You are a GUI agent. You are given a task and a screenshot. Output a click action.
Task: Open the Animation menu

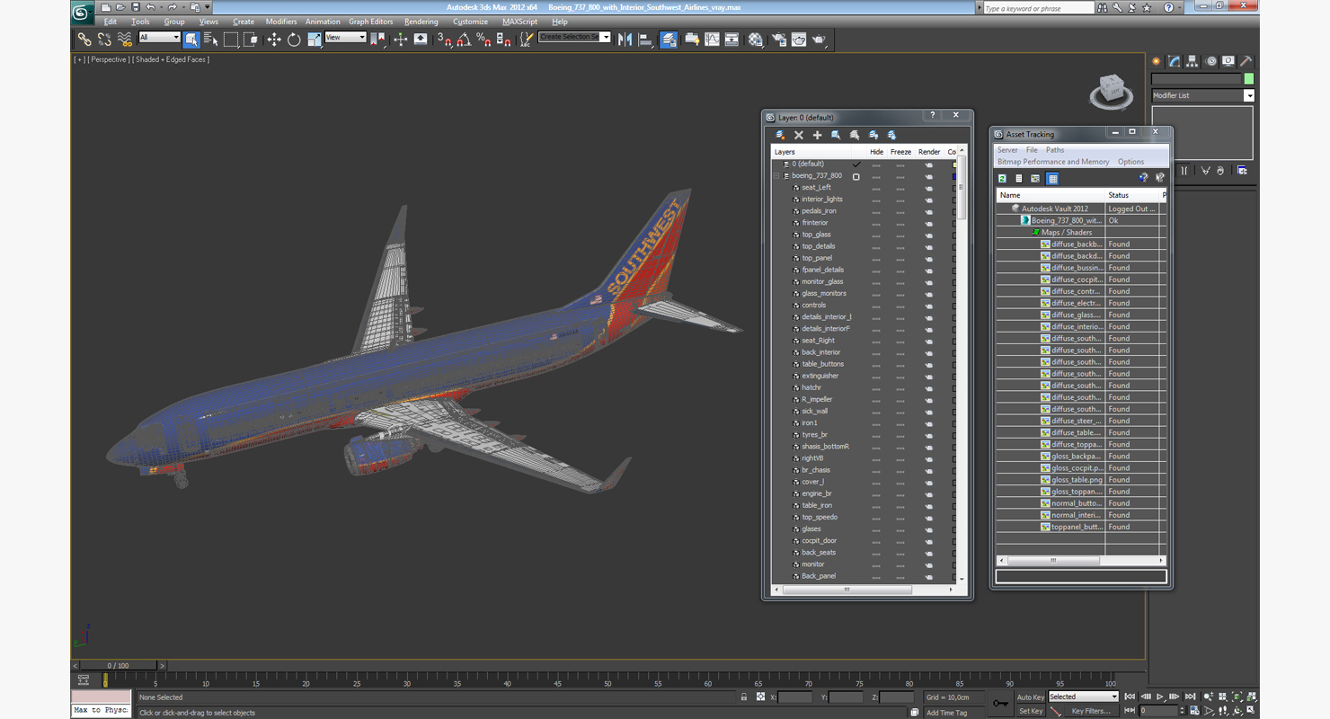coord(323,22)
